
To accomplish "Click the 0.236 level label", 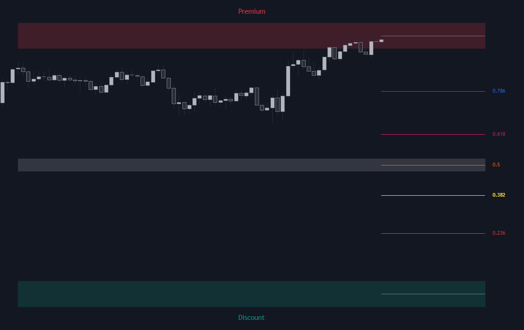I will point(499,233).
